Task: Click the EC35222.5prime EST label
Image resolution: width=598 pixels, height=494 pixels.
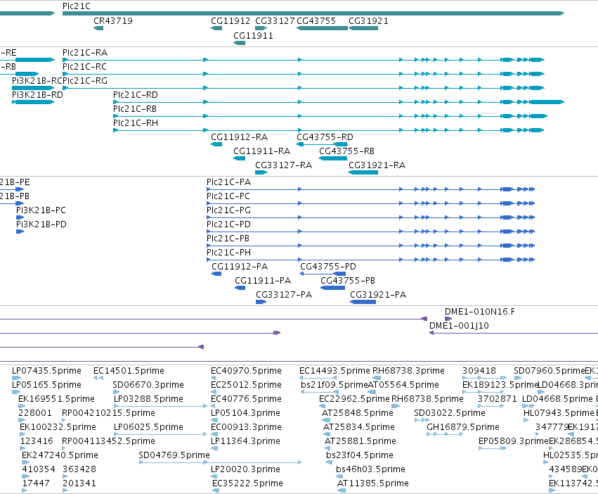Action: [x=247, y=483]
